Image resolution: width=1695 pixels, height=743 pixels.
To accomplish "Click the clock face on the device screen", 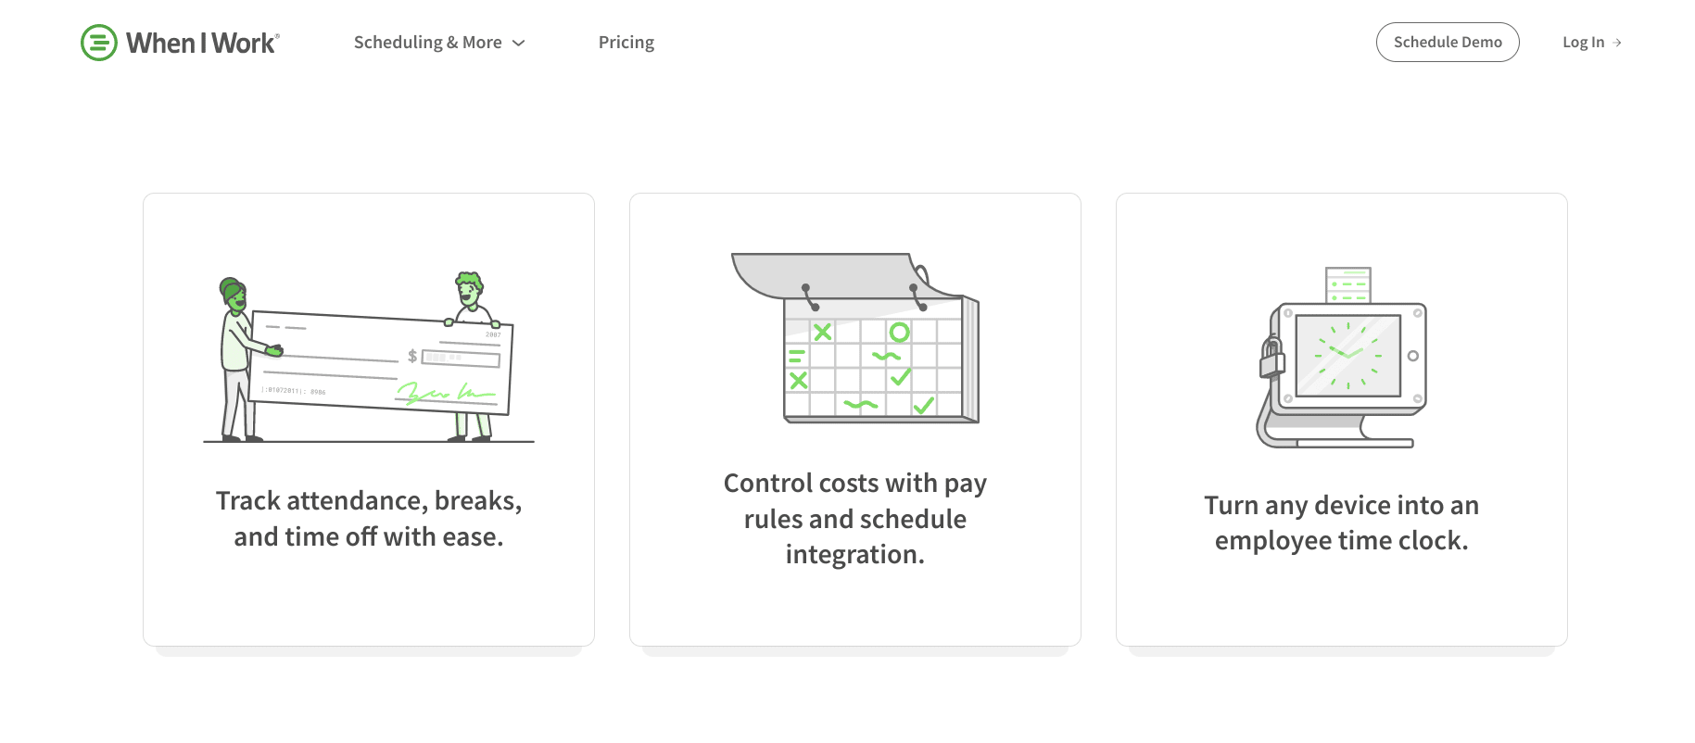I will click(1347, 355).
